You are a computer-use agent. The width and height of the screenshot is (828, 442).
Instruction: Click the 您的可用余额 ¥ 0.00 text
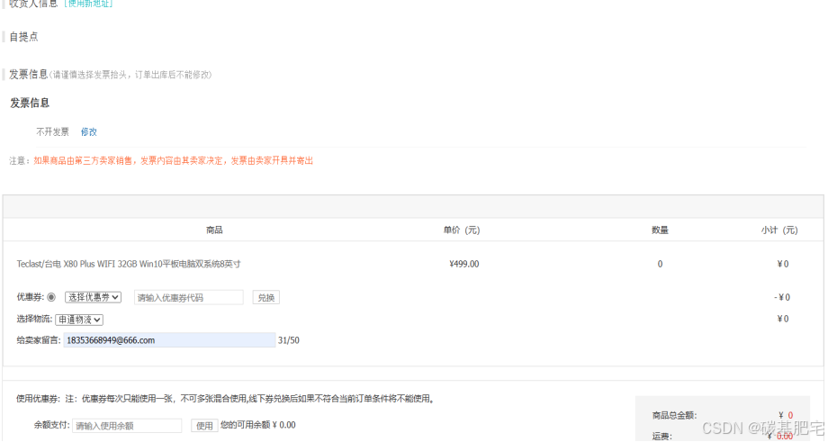pyautogui.click(x=258, y=425)
